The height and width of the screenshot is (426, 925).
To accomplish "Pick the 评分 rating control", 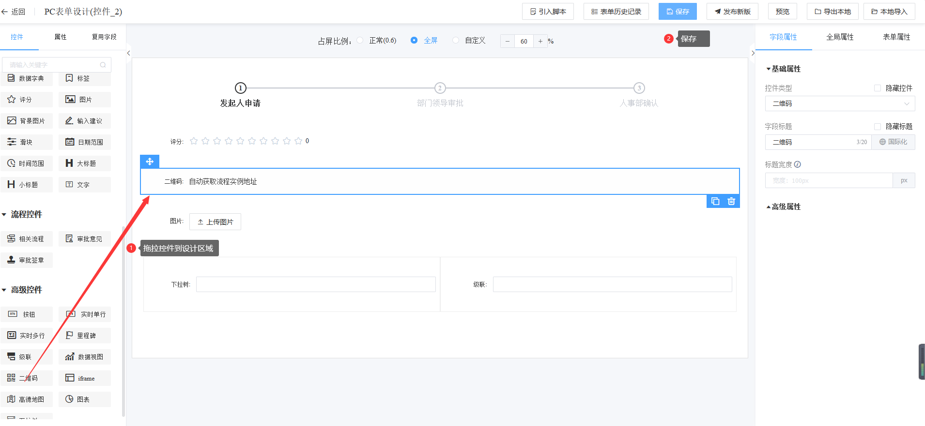I will pos(27,100).
